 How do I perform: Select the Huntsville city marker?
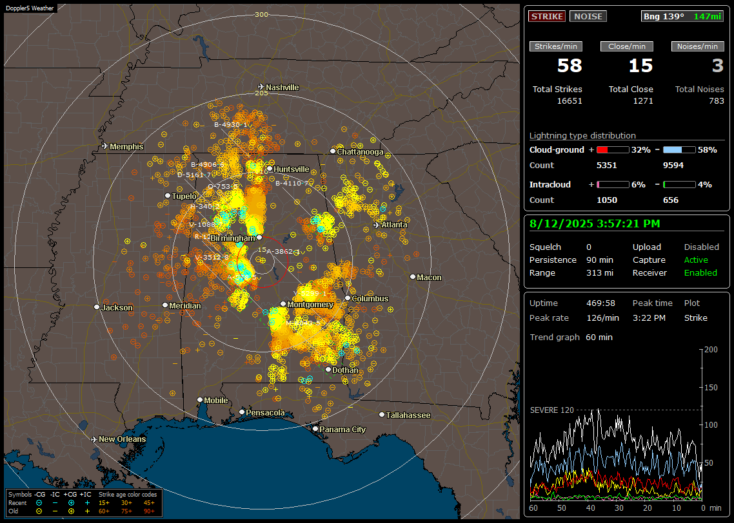(x=270, y=169)
